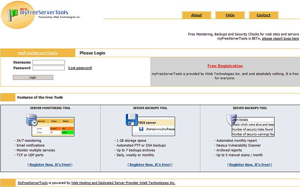The width and height of the screenshot is (300, 187).
Task: Register Now under Nessus Vulnerability Scanner column
Action: [x=250, y=165]
